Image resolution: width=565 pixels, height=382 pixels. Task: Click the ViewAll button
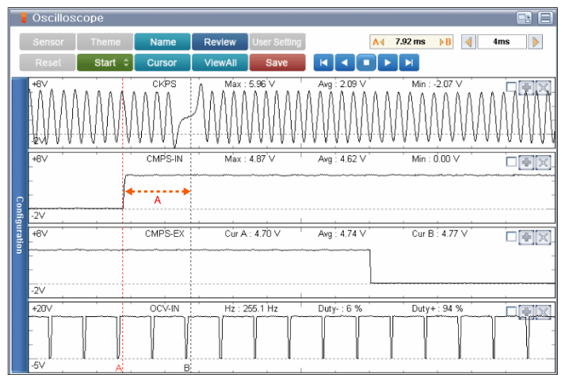pos(220,63)
